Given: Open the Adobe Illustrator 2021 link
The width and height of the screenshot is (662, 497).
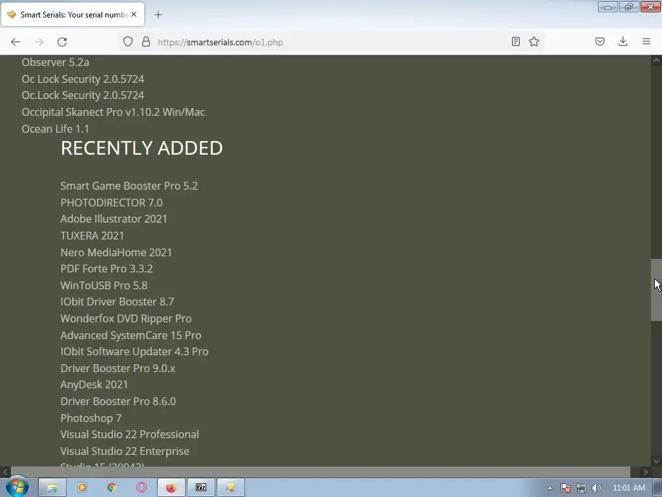Looking at the screenshot, I should click(x=114, y=219).
